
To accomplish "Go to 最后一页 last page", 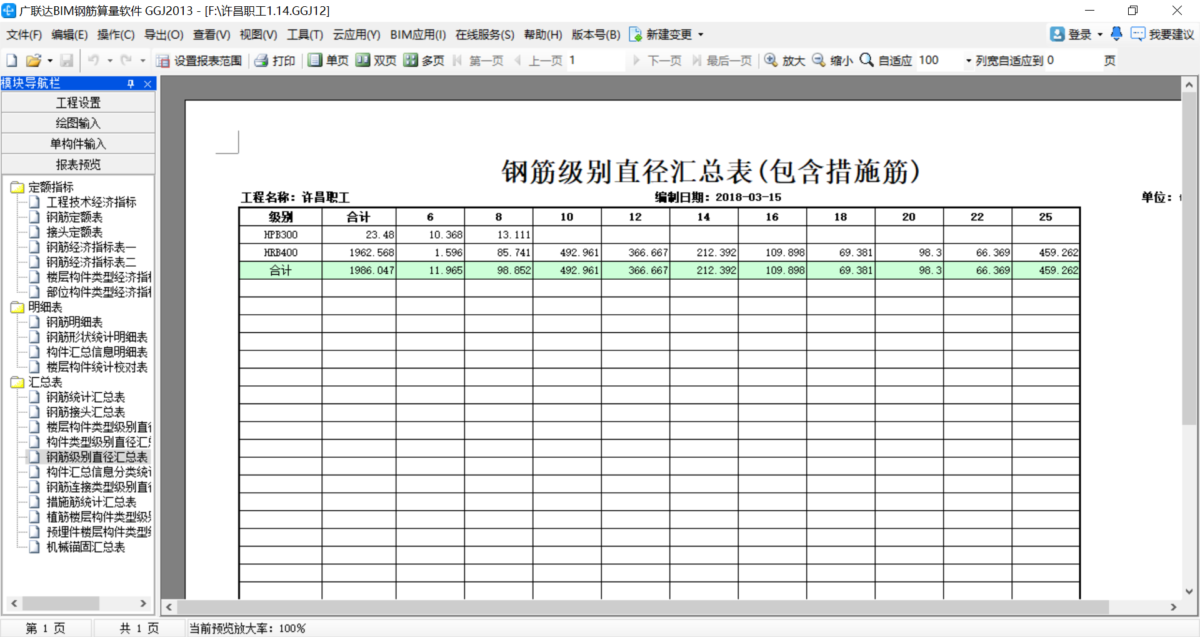I will (721, 61).
